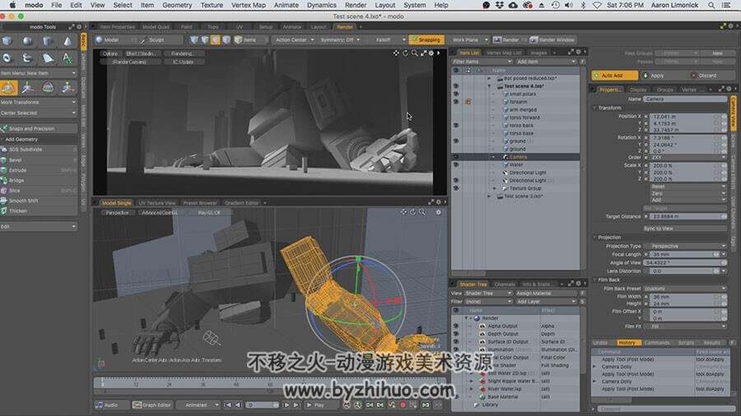This screenshot has height=416, width=741.
Task: Choose Vertices selection mode icon
Action: tap(193, 40)
